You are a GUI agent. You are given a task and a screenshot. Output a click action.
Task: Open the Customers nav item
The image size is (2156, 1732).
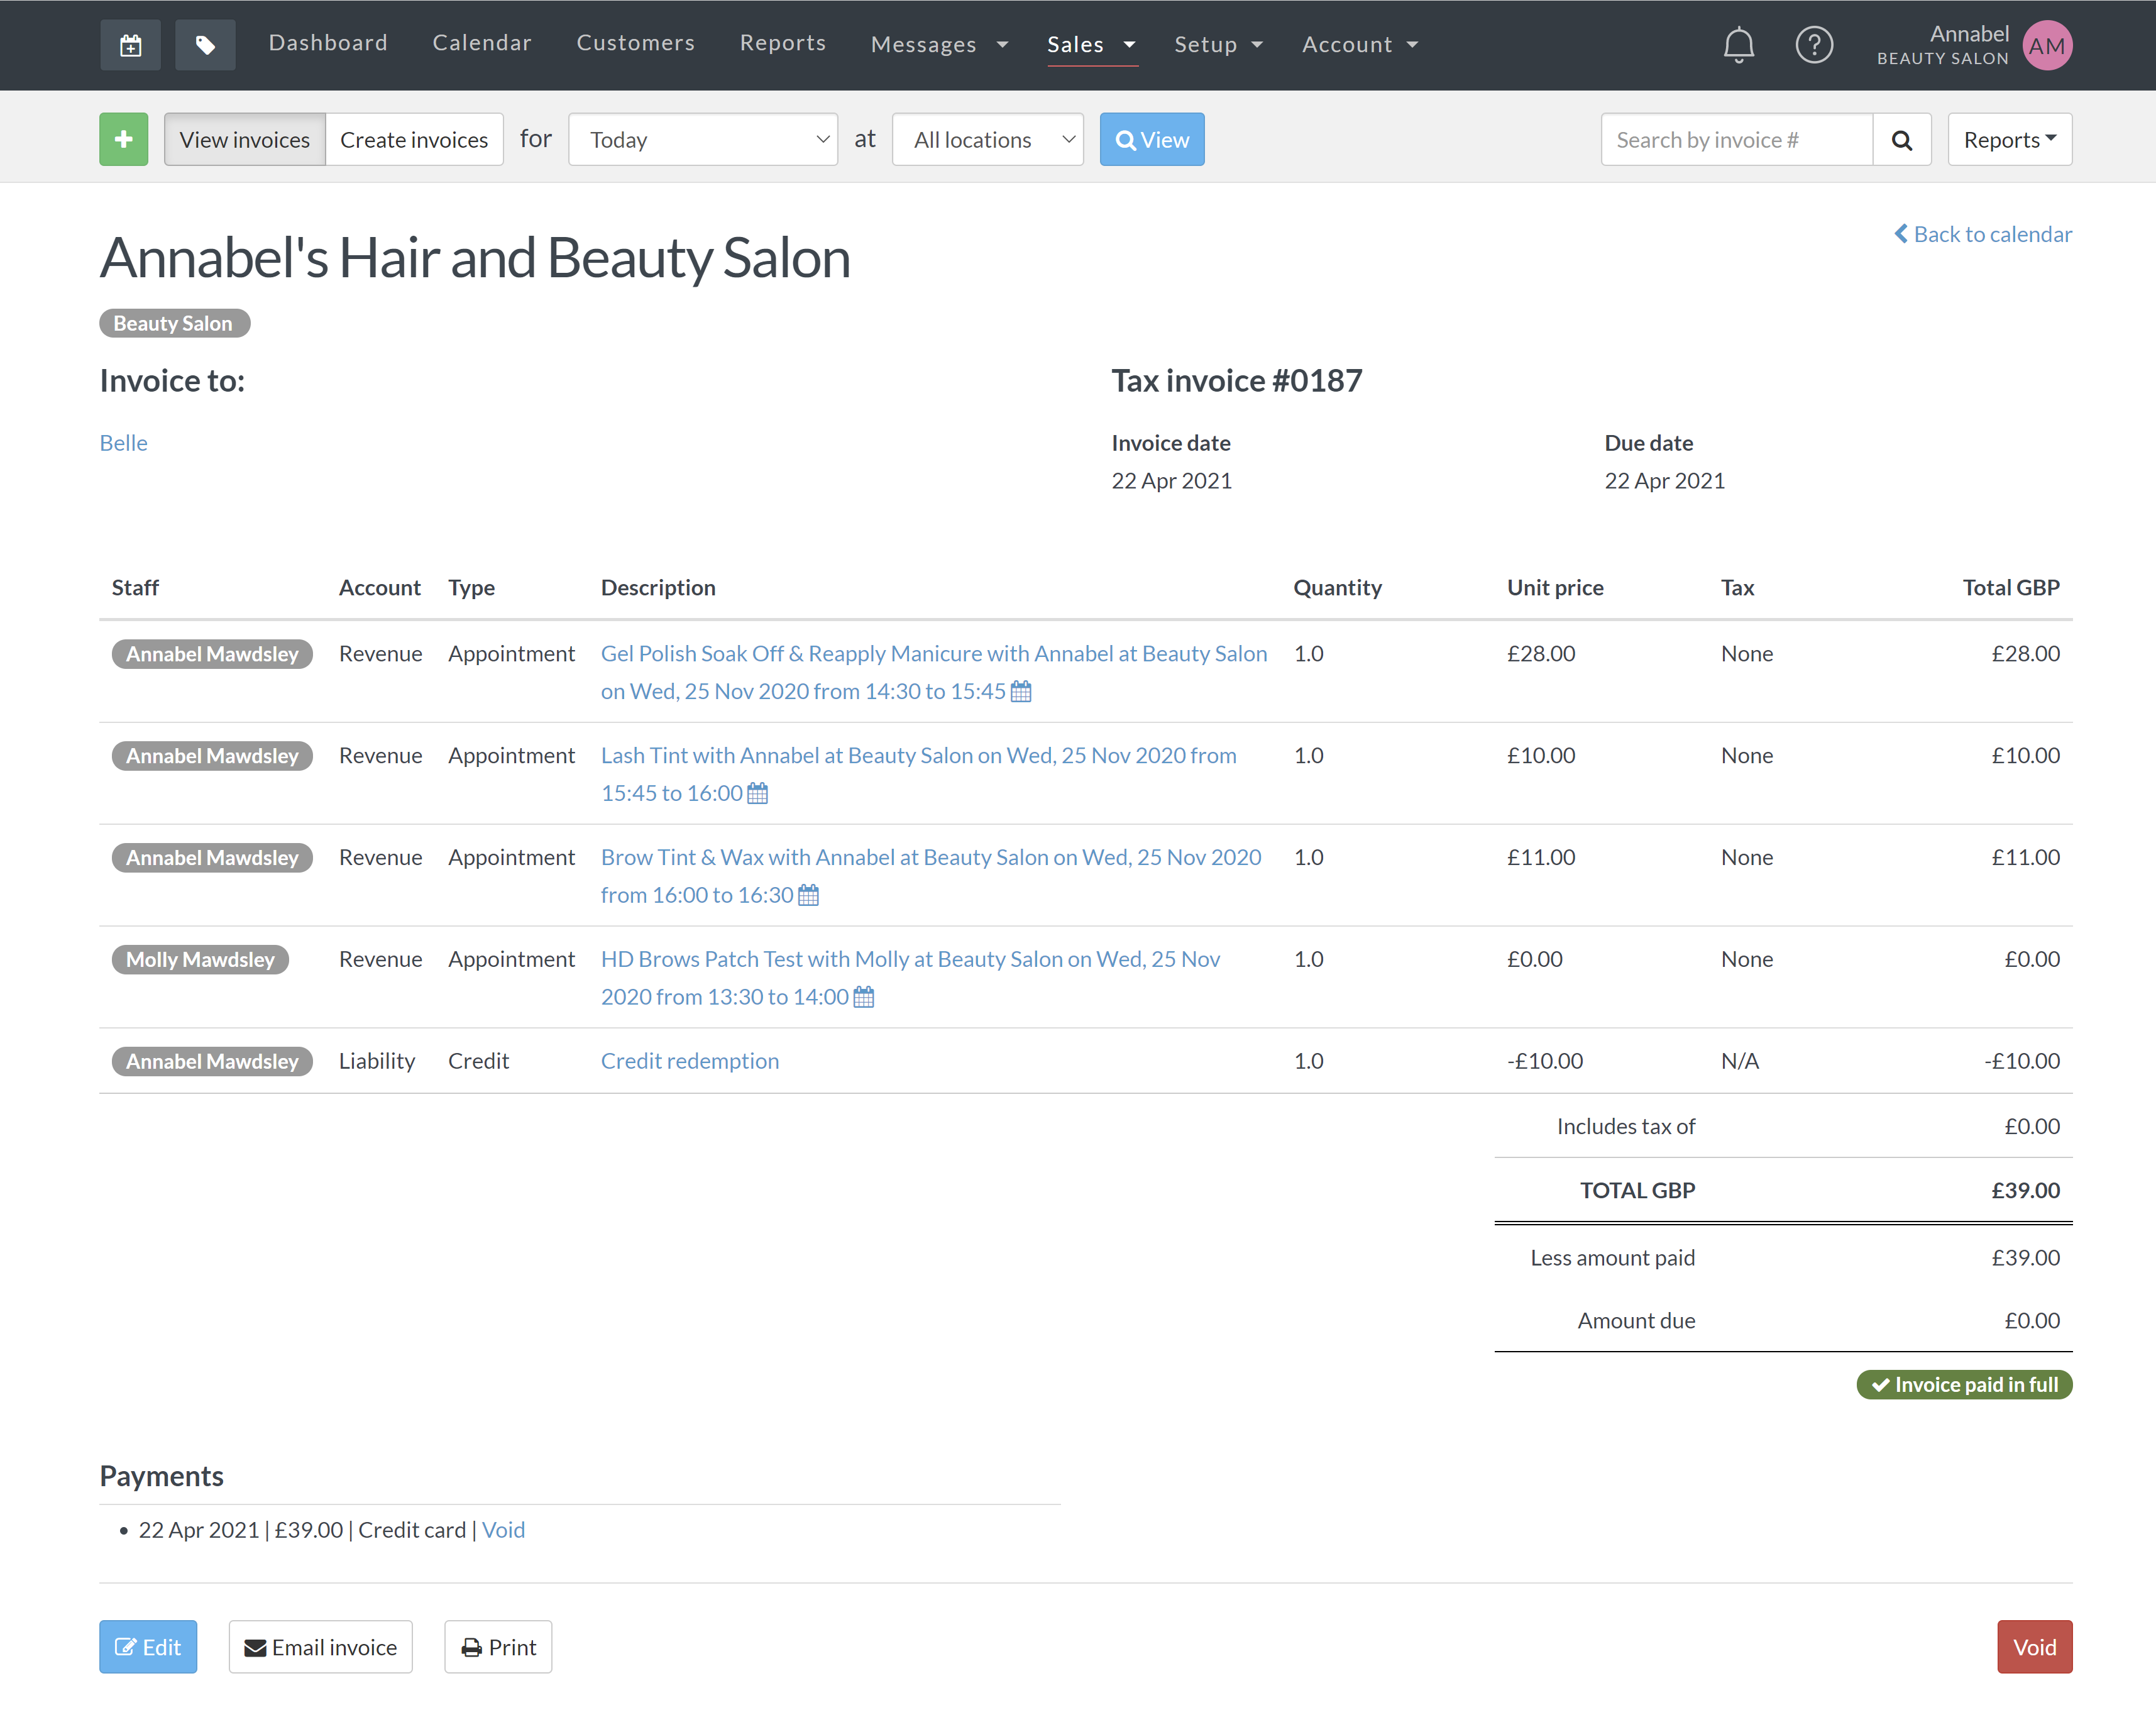coord(635,43)
